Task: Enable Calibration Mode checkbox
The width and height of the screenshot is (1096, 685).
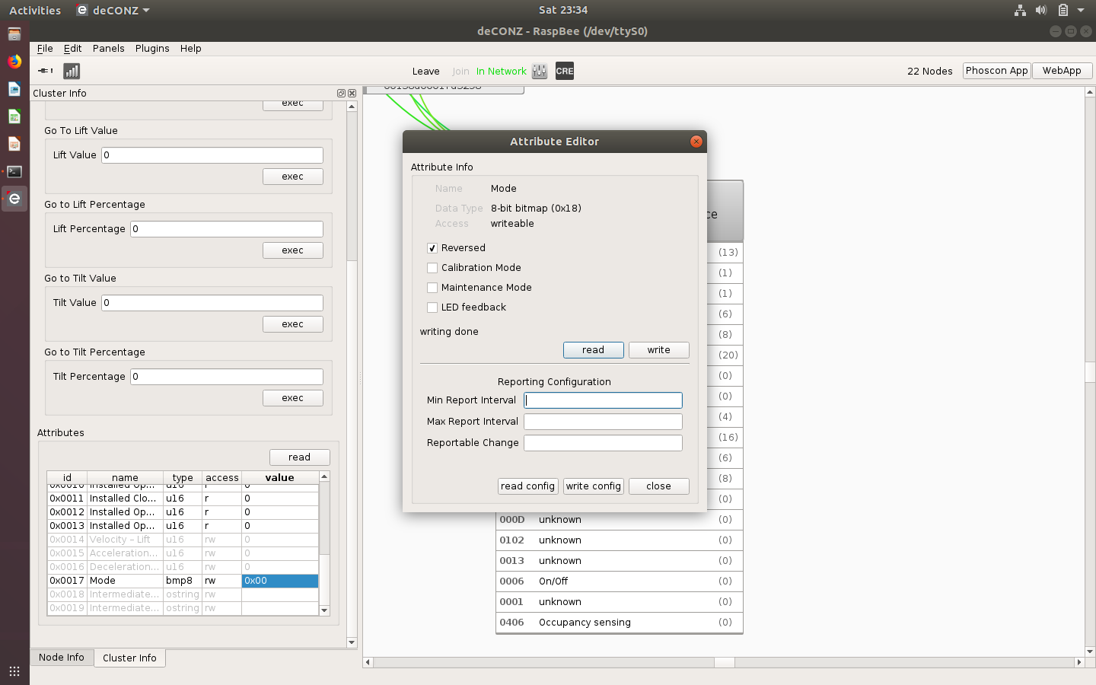Action: tap(432, 268)
